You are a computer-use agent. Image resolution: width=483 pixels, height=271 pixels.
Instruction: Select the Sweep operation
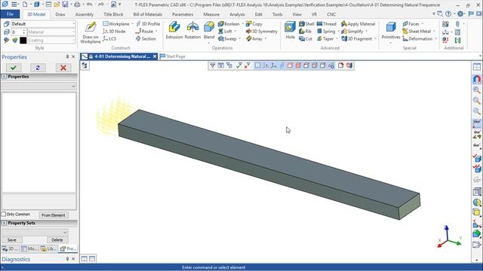[x=227, y=38]
